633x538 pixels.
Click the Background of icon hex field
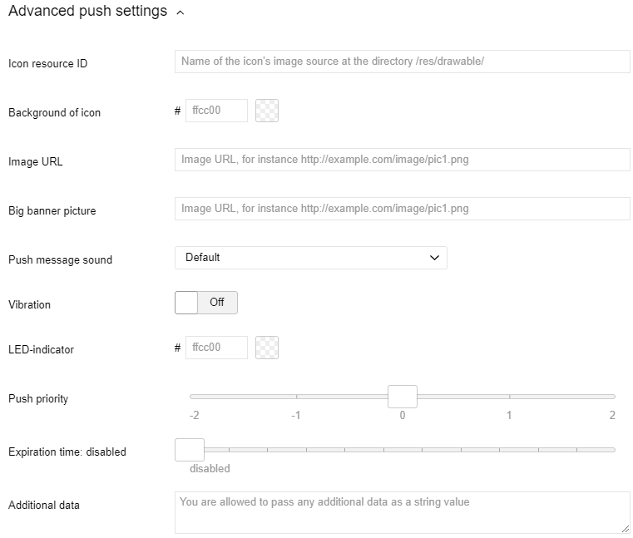pos(216,111)
